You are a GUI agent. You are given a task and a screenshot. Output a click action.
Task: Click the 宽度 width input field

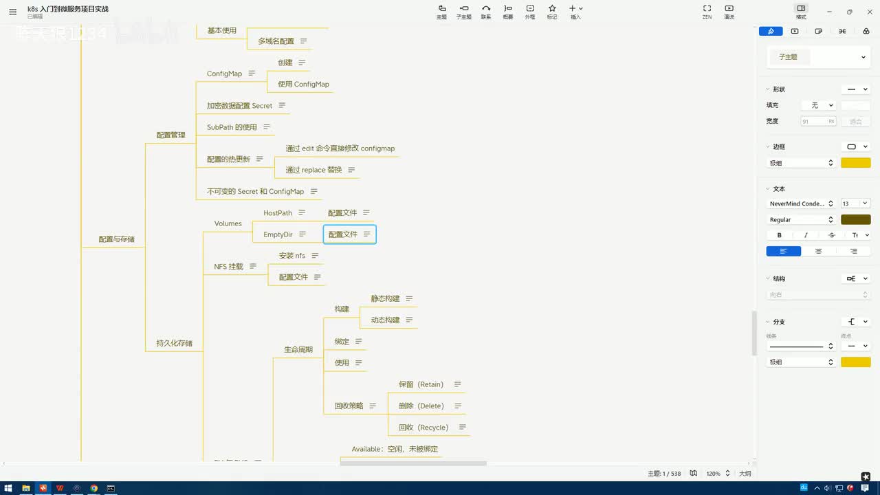click(819, 121)
